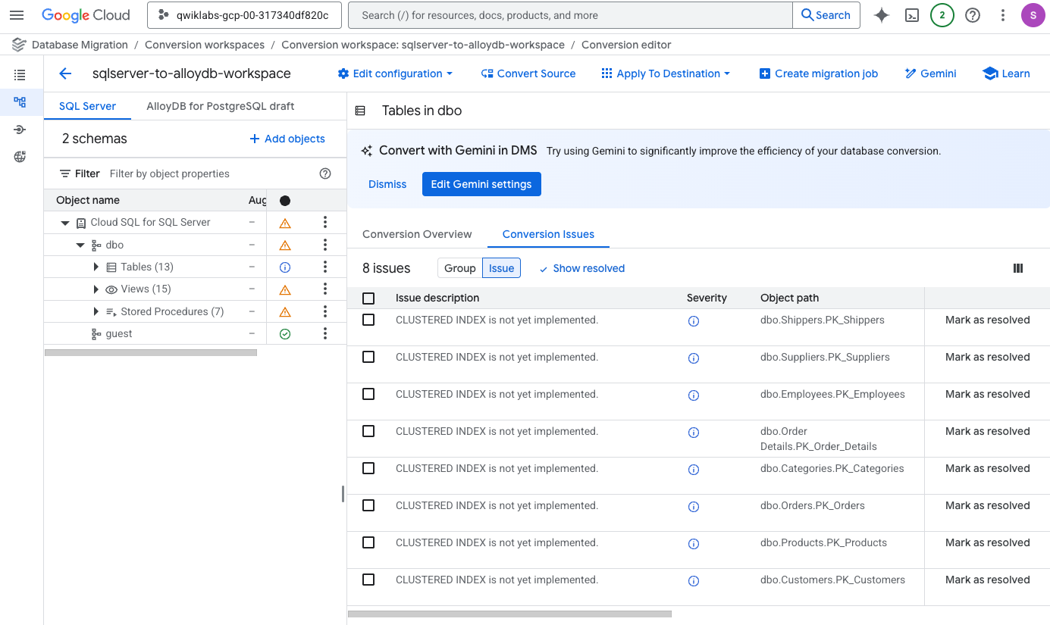Click info severity icon for dbo.Orders.PK_Orders
The width and height of the screenshot is (1050, 625).
[693, 507]
